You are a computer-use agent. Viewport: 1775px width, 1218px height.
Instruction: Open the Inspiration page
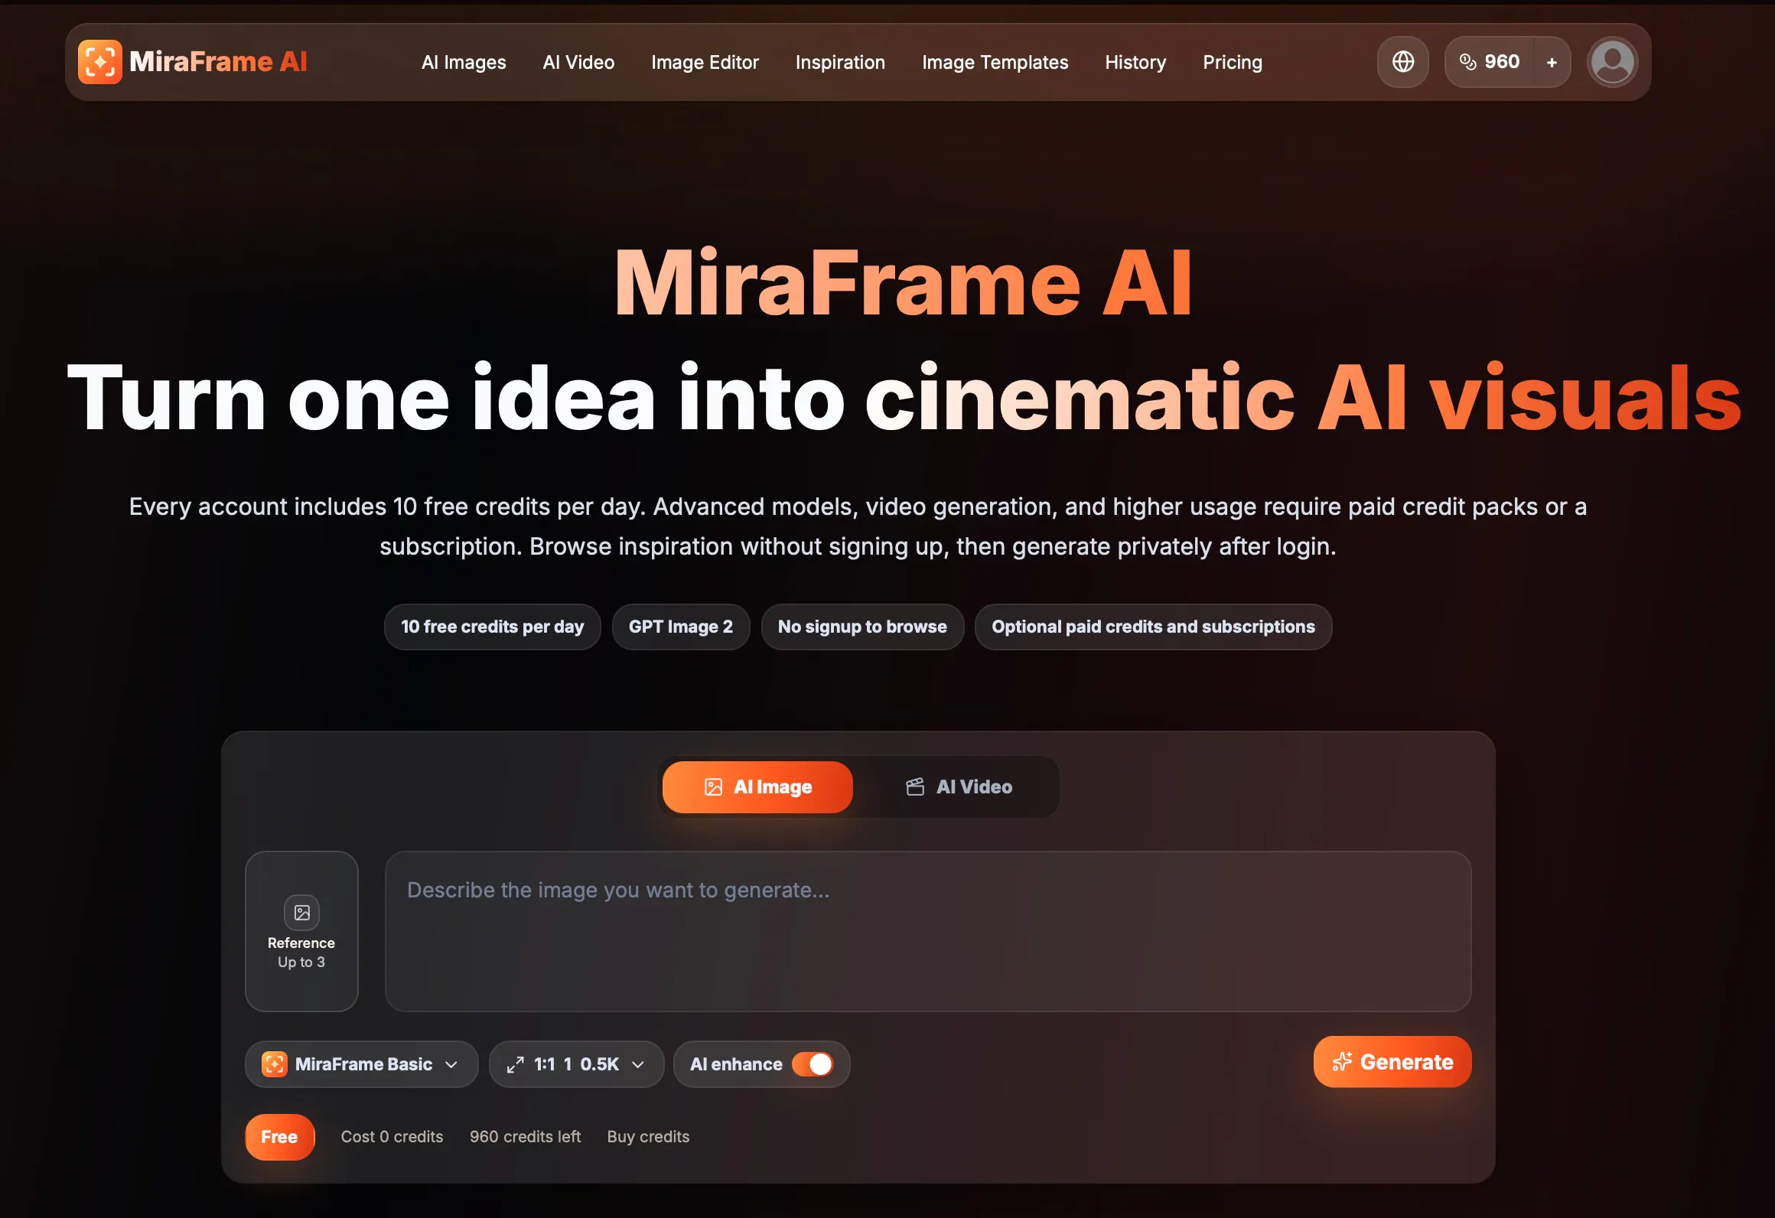840,62
